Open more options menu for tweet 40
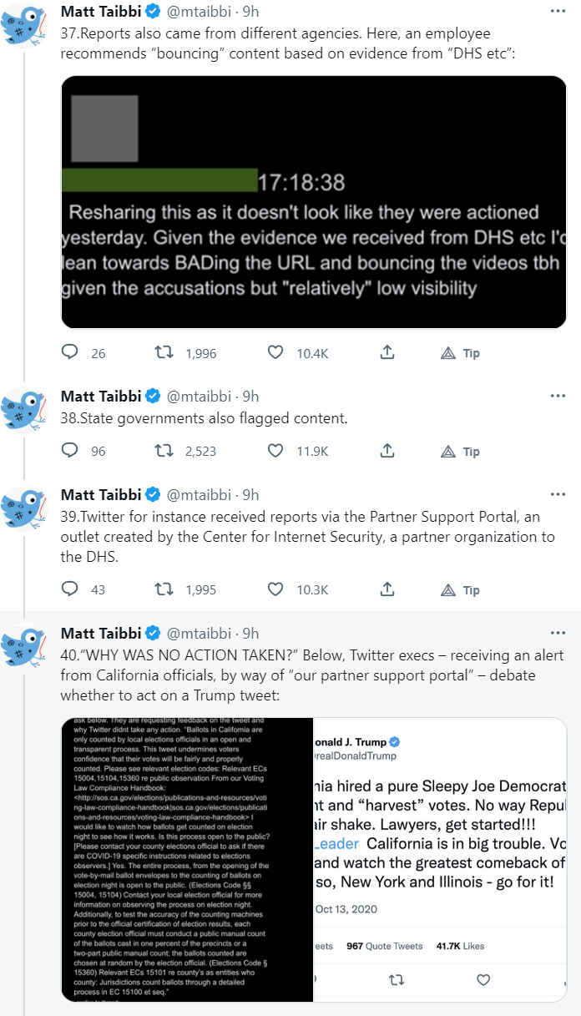This screenshot has height=1016, width=581. [x=558, y=633]
